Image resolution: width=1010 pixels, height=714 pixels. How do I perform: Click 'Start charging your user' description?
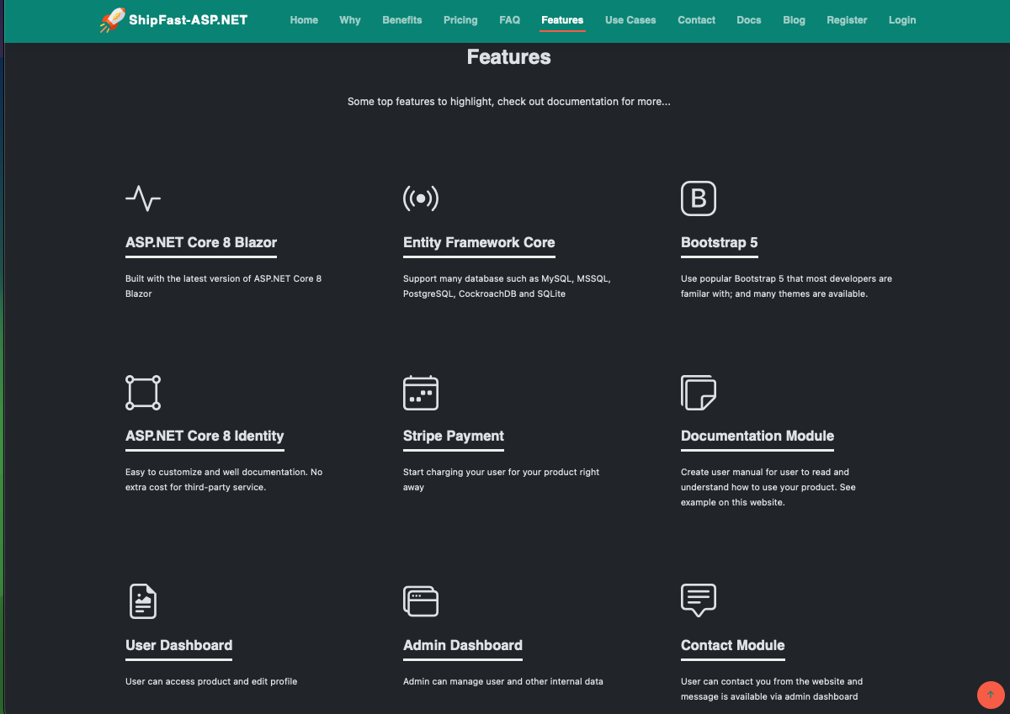pyautogui.click(x=502, y=479)
